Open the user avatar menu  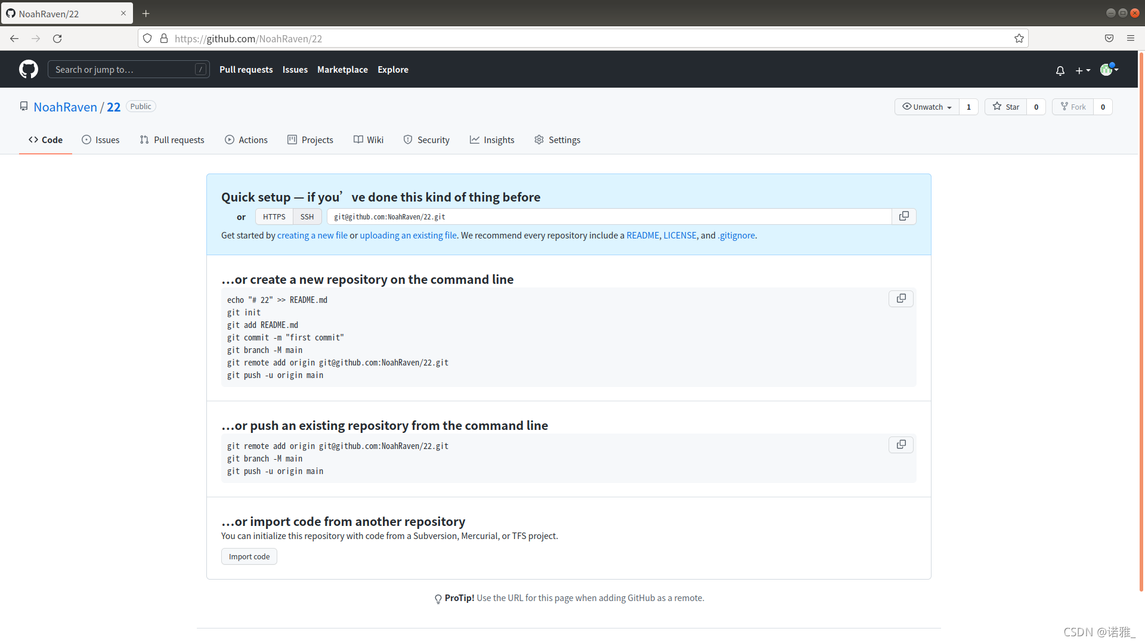point(1109,70)
